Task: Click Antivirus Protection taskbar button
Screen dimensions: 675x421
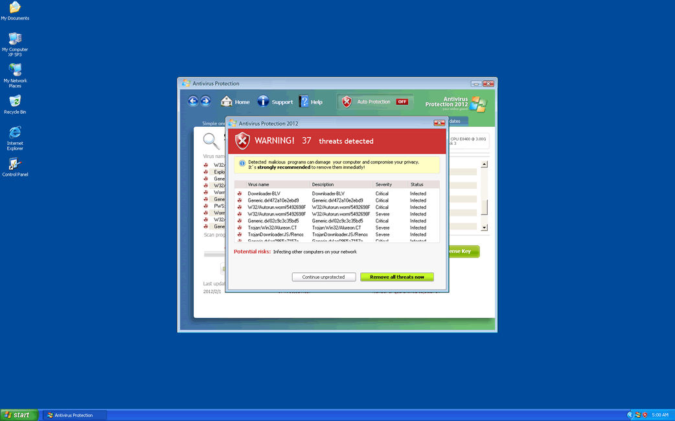Action: tap(74, 415)
